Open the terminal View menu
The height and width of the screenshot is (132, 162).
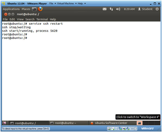tap(20, 19)
